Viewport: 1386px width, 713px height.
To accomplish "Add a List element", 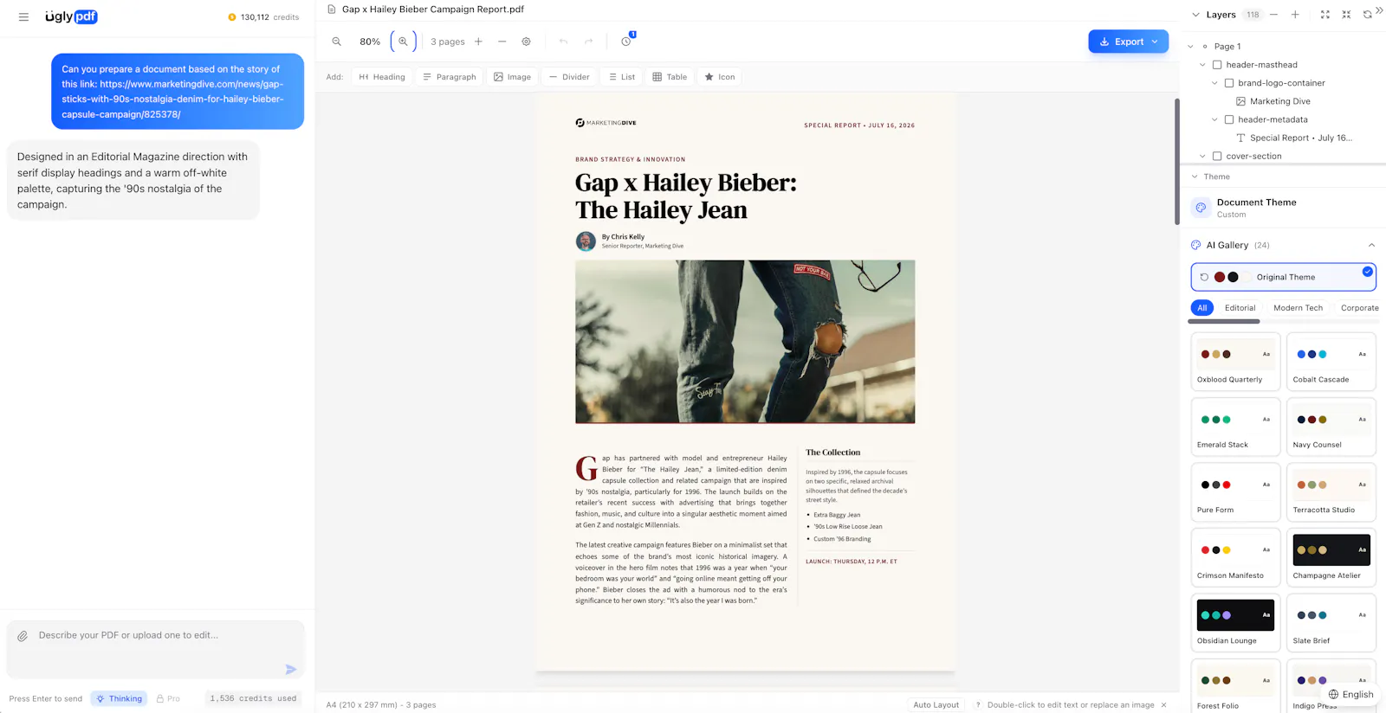I will point(622,77).
